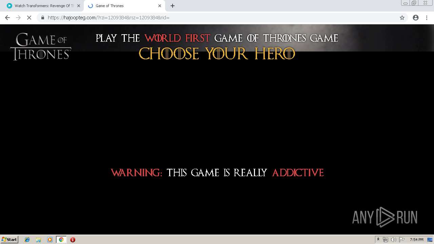The width and height of the screenshot is (434, 244).
Task: Bookmark this page with the star
Action: tap(402, 18)
